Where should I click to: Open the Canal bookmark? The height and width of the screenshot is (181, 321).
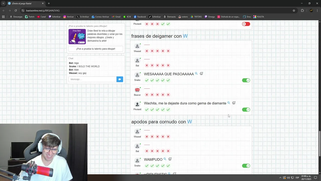pos(41,17)
